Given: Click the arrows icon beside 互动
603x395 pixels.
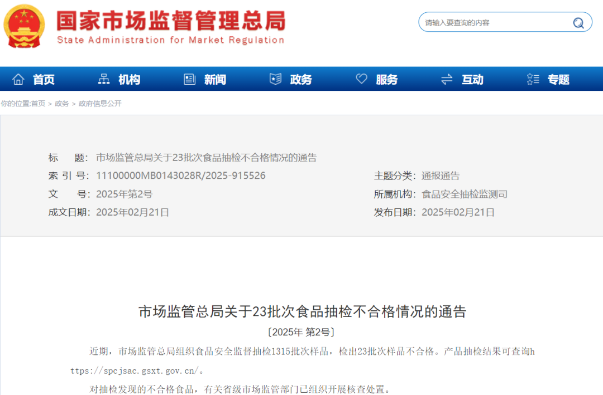Looking at the screenshot, I should tap(447, 79).
